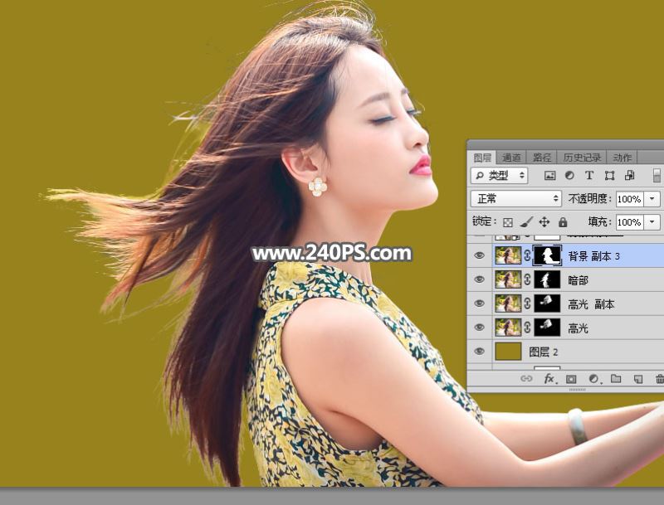The width and height of the screenshot is (664, 505).
Task: Switch to the 通道 tab
Action: (512, 158)
